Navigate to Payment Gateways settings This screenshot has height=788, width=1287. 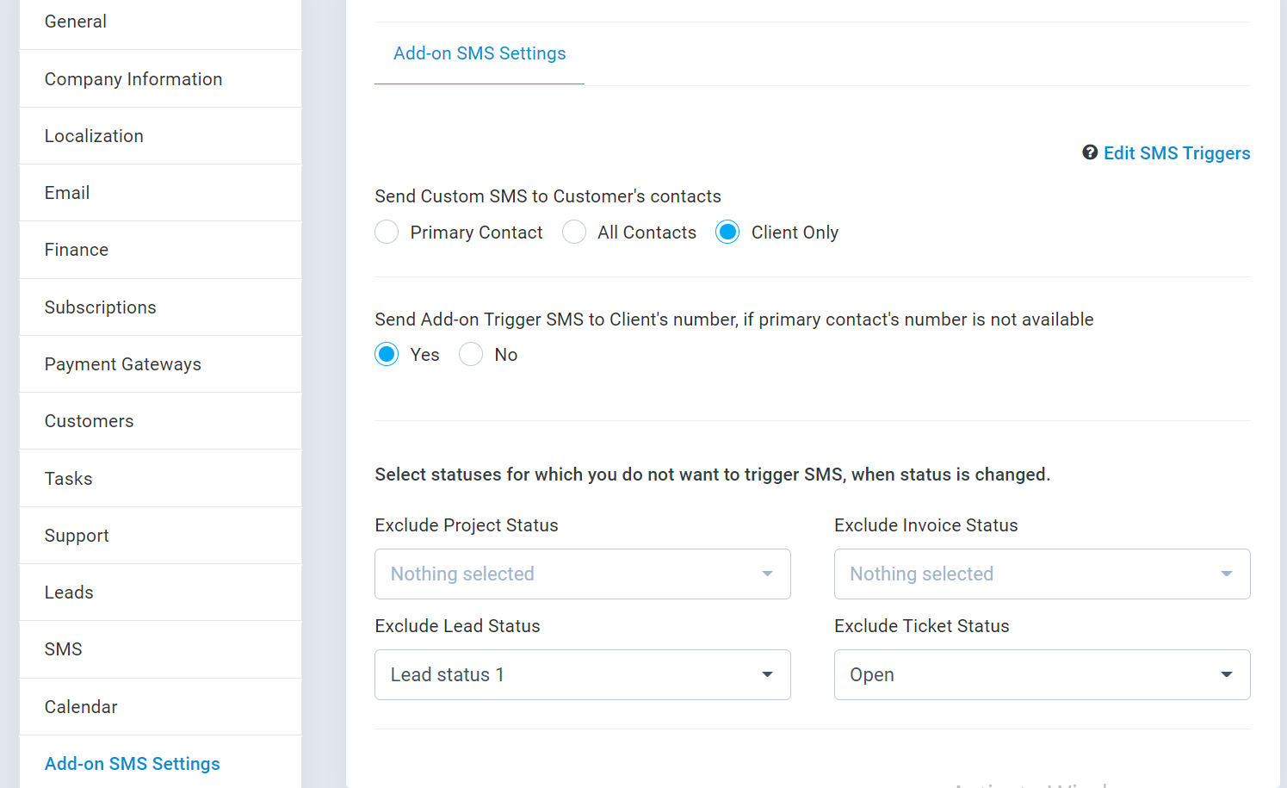tap(123, 364)
